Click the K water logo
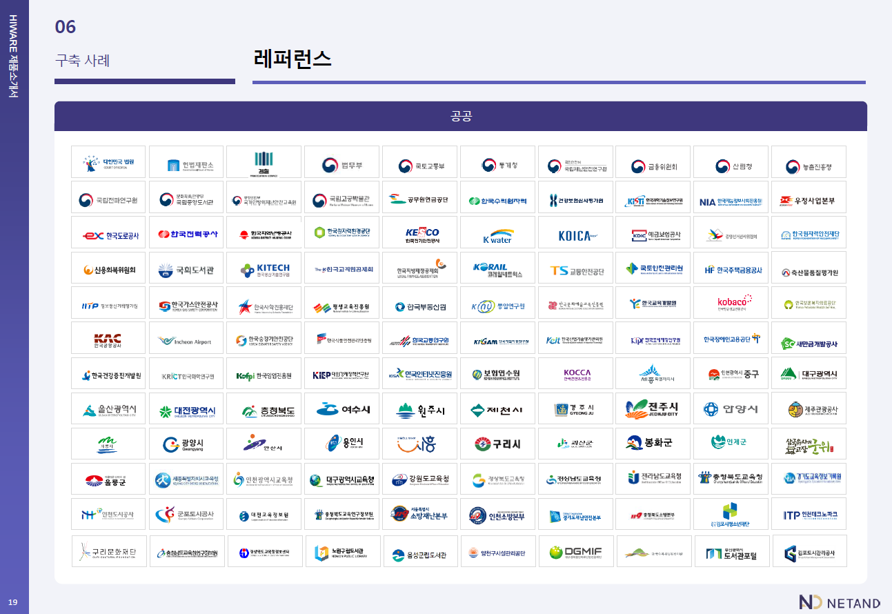Image resolution: width=892 pixels, height=614 pixels. tap(497, 232)
